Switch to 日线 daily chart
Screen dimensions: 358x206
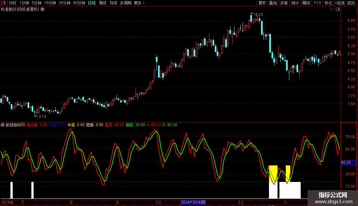click(92, 3)
